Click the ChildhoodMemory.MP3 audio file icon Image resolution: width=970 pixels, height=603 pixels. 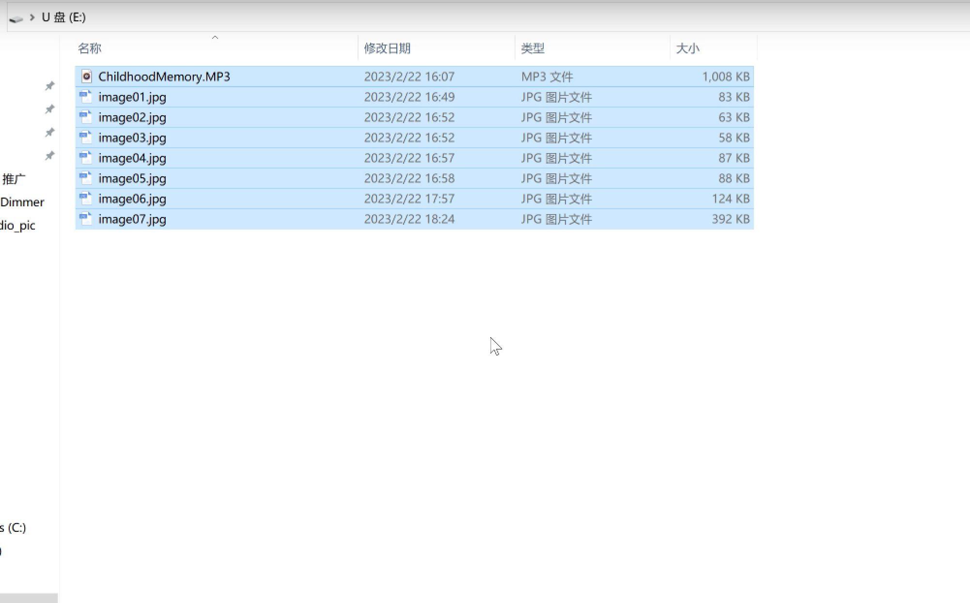[86, 77]
